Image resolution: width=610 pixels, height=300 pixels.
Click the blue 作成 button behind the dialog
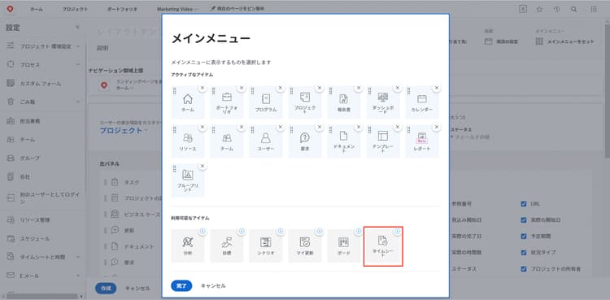pyautogui.click(x=106, y=289)
